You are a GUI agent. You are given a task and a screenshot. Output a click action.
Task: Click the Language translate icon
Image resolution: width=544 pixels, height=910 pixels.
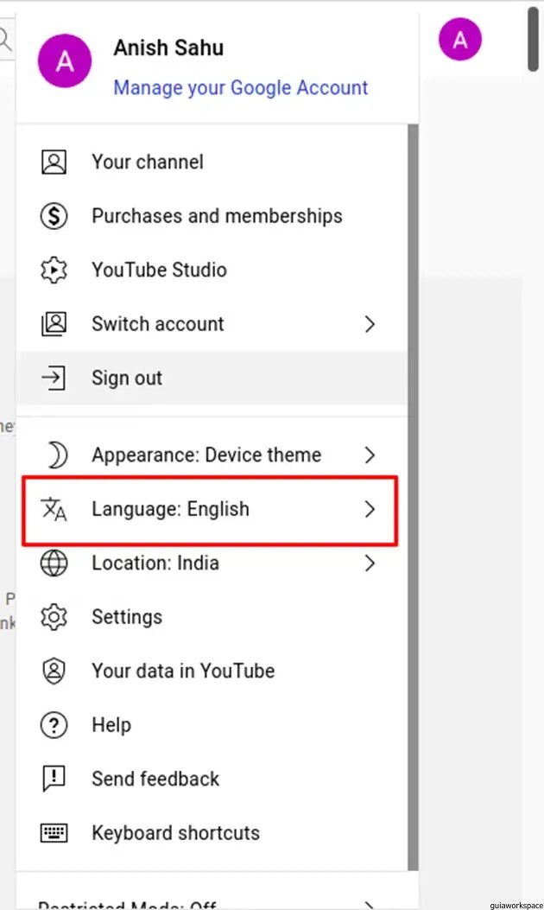coord(54,509)
